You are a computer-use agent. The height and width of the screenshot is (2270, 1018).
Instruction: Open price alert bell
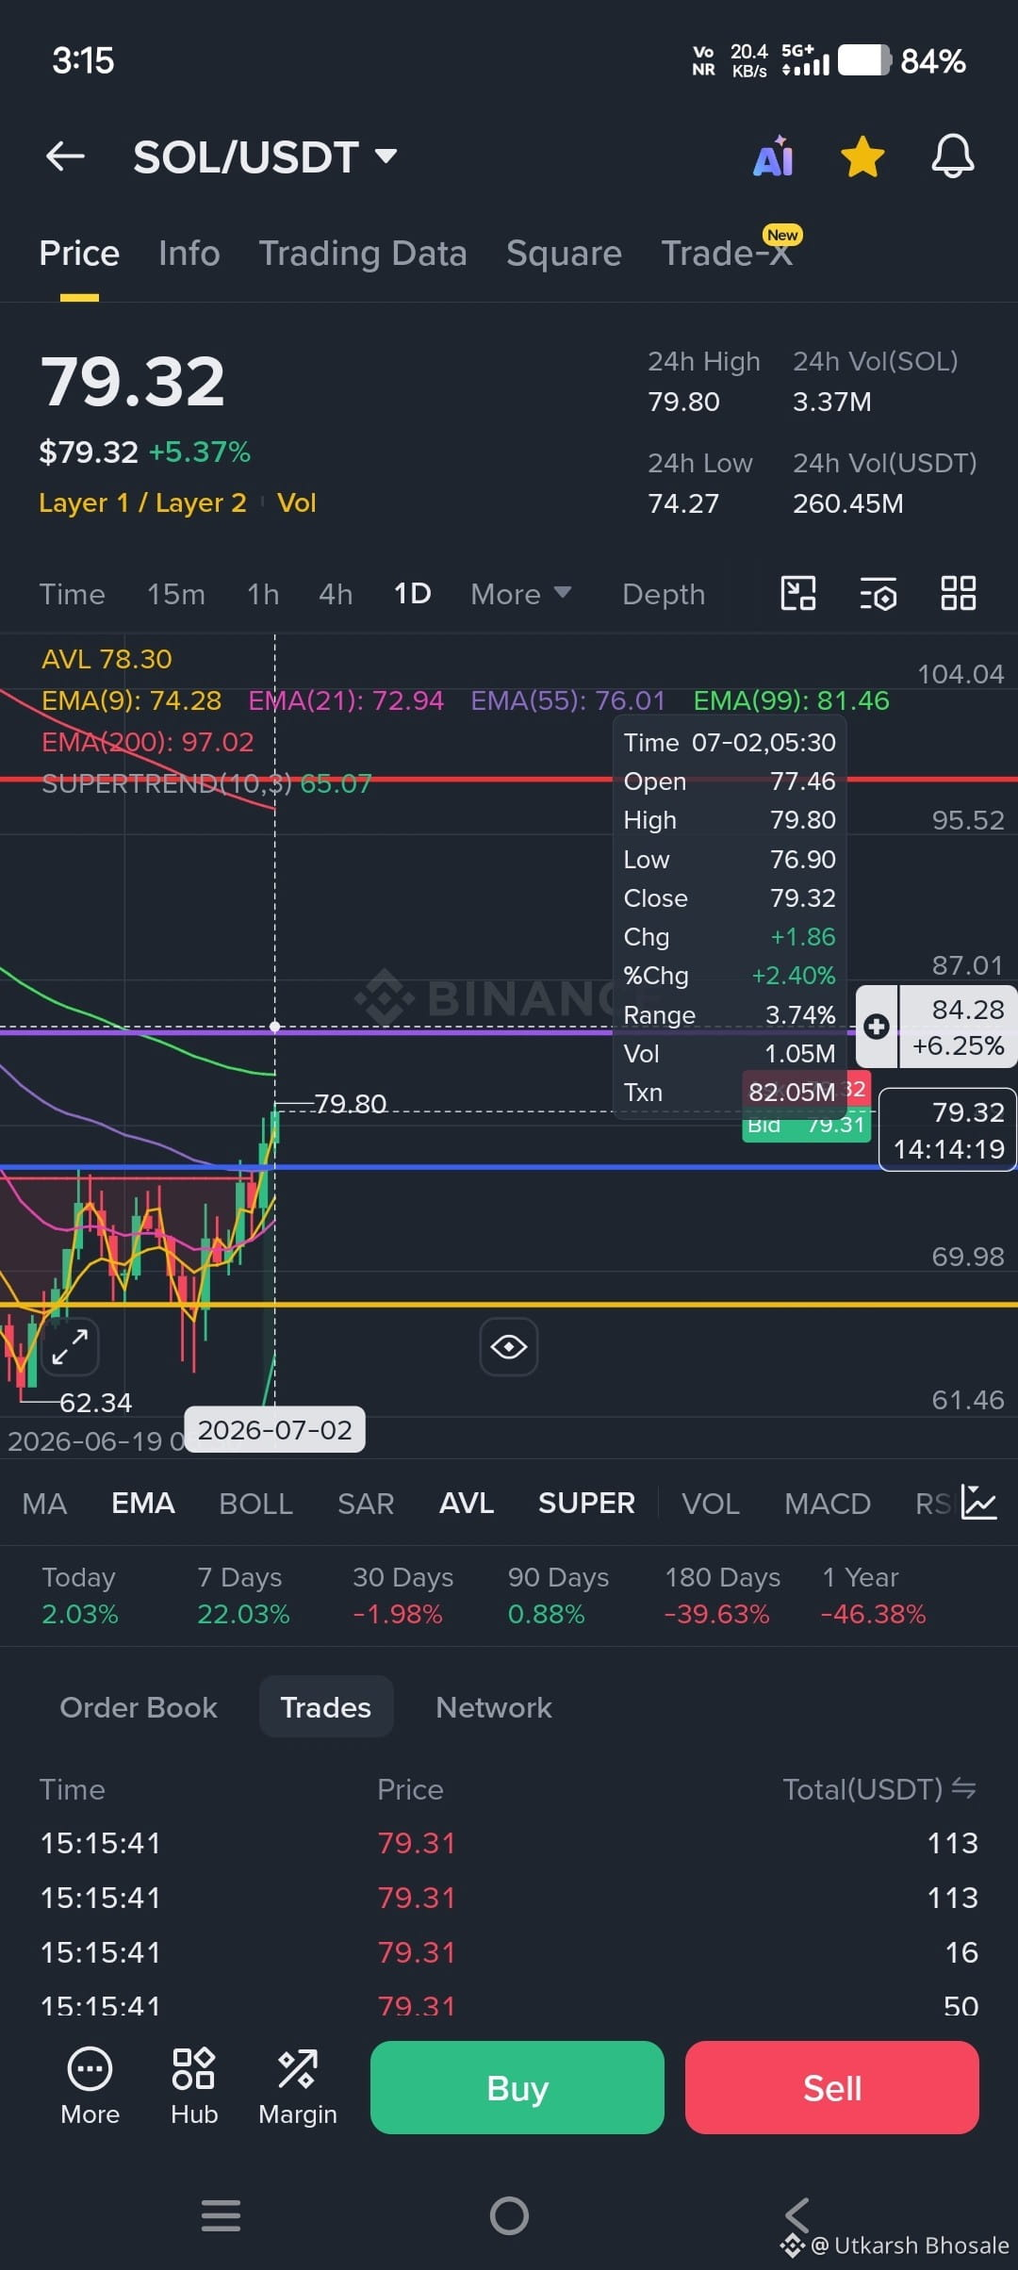[953, 156]
